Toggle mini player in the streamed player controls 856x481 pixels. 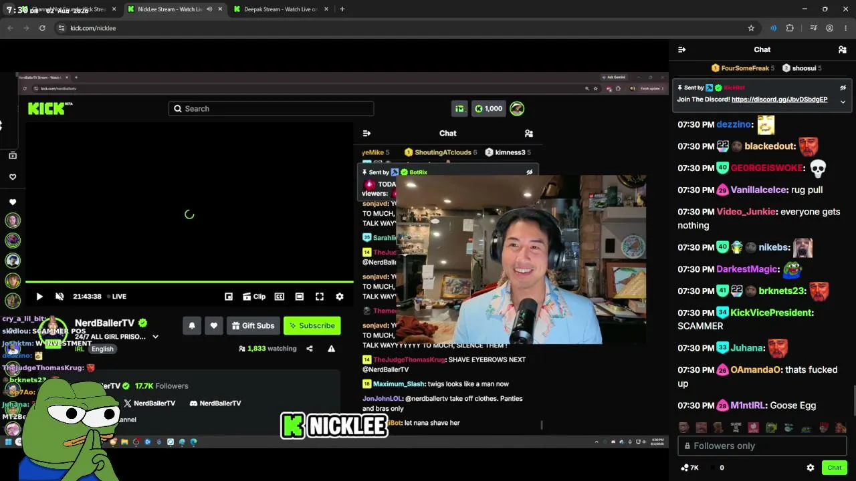pyautogui.click(x=229, y=297)
